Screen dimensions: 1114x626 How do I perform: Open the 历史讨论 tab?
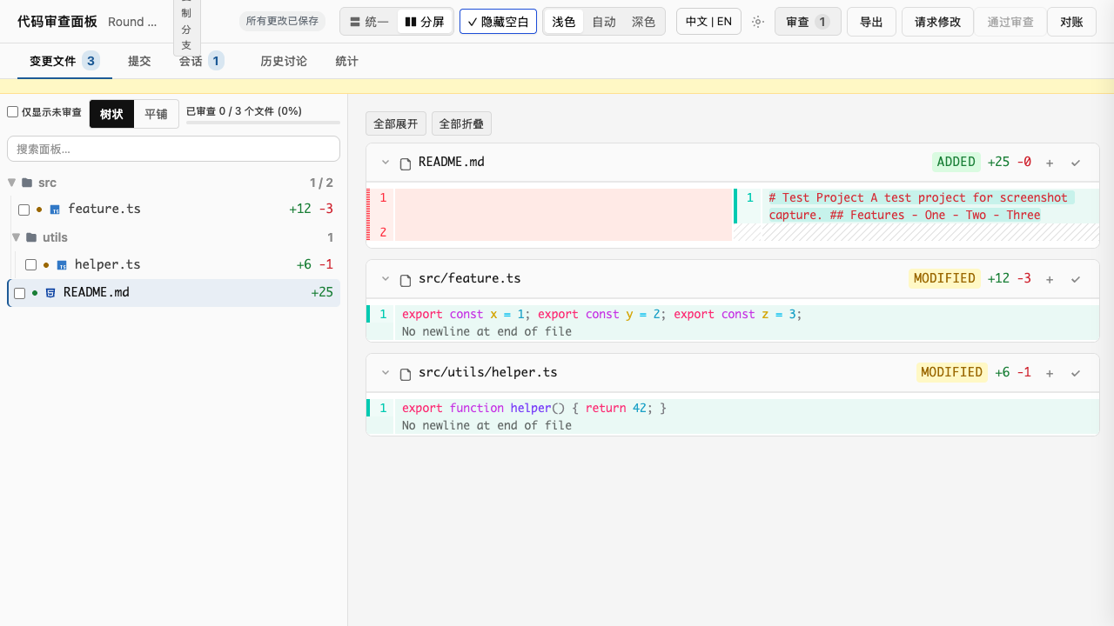pyautogui.click(x=284, y=61)
